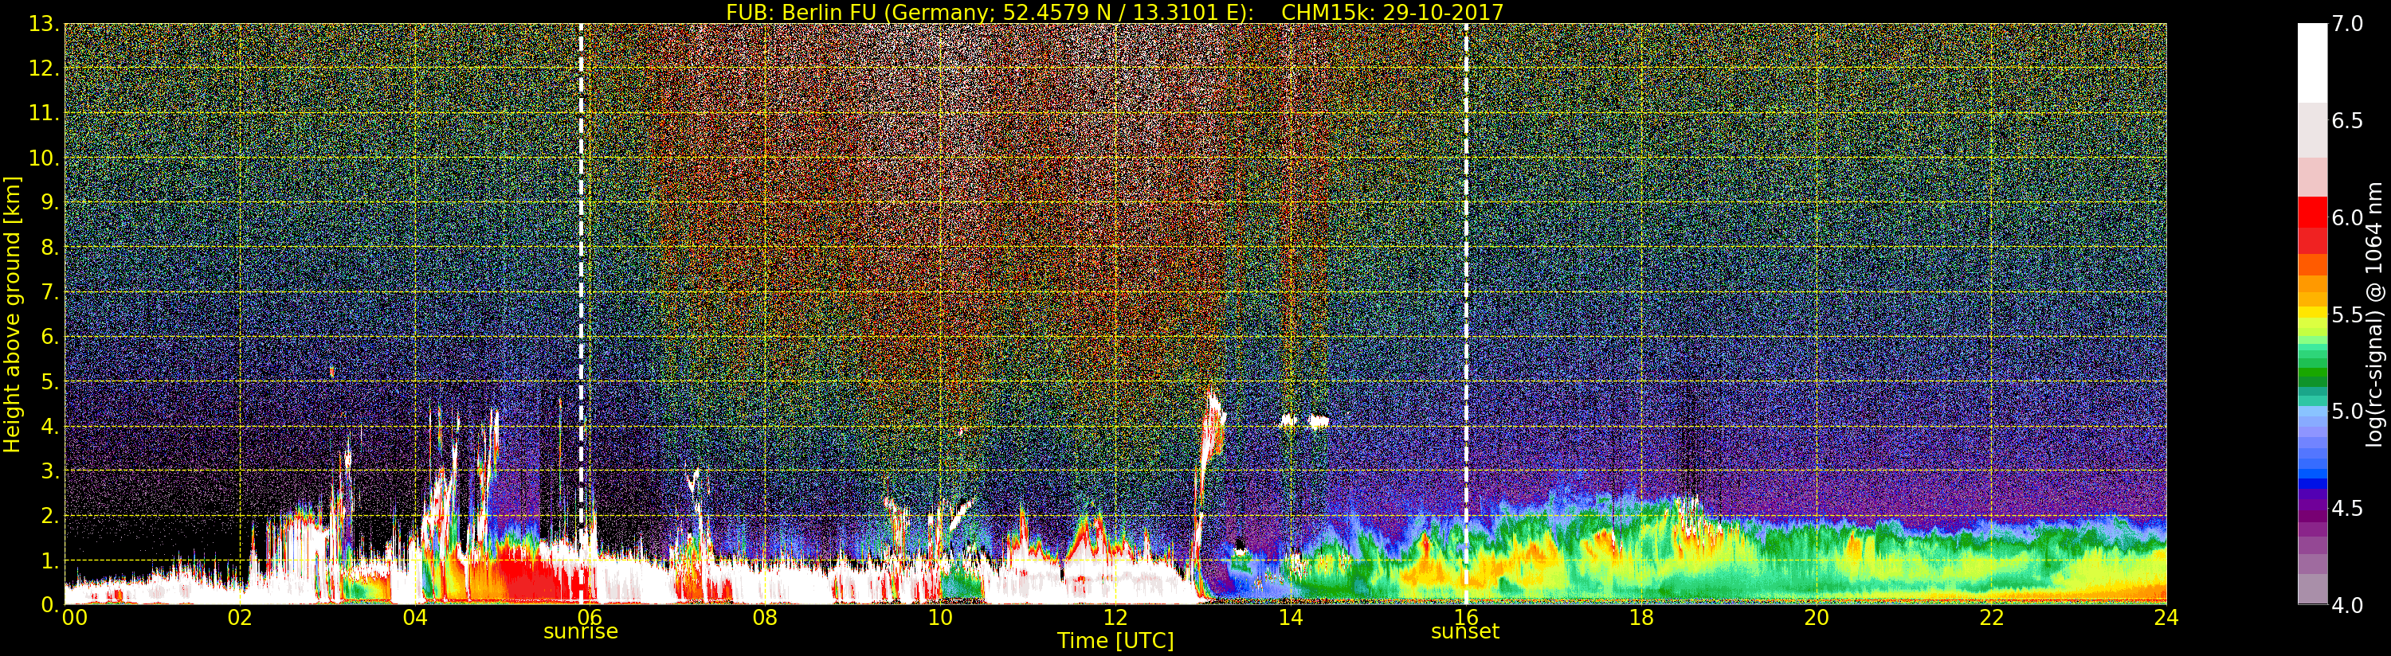Click the colorbar tick label 6.0
2391x656 pixels.
2347,218
